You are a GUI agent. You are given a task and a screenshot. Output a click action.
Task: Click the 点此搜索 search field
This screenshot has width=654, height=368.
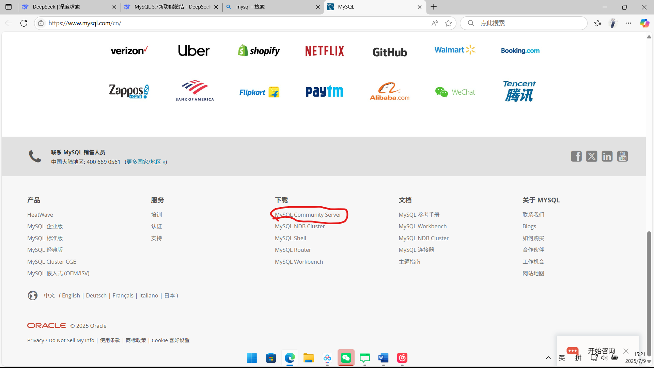point(525,23)
